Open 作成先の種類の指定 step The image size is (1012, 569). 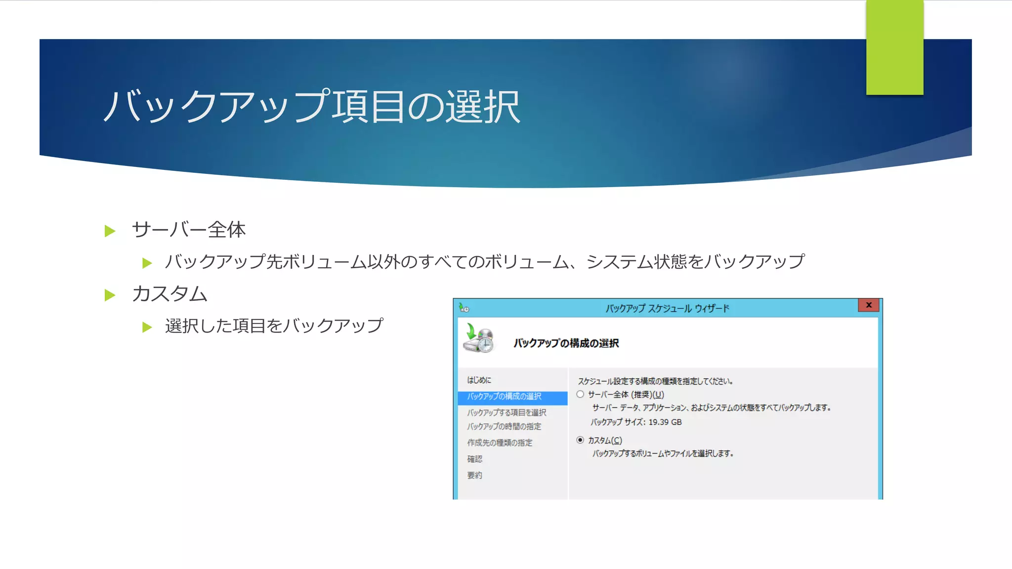pyautogui.click(x=500, y=443)
